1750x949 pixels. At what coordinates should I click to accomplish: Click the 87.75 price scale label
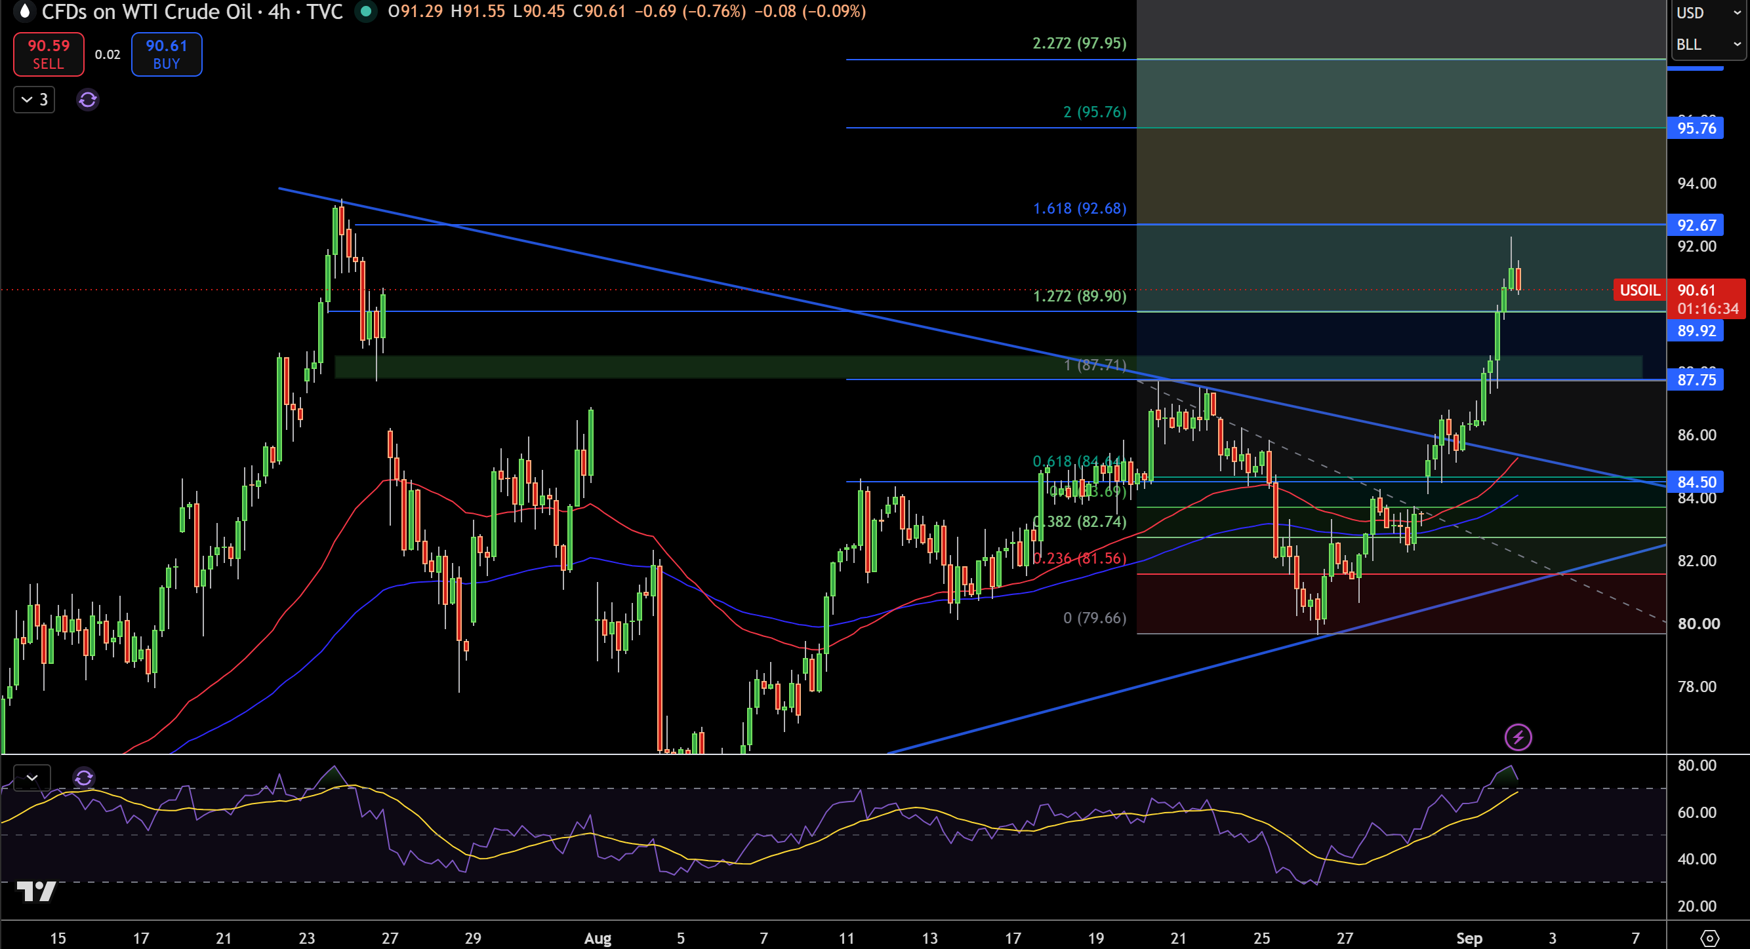point(1695,379)
